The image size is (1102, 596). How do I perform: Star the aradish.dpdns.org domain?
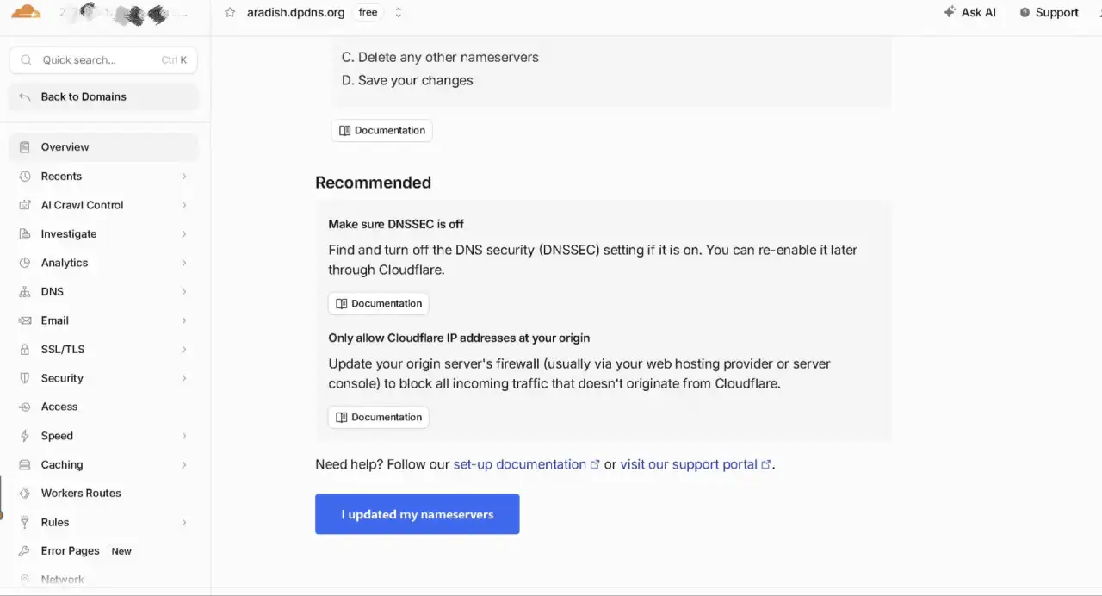230,12
